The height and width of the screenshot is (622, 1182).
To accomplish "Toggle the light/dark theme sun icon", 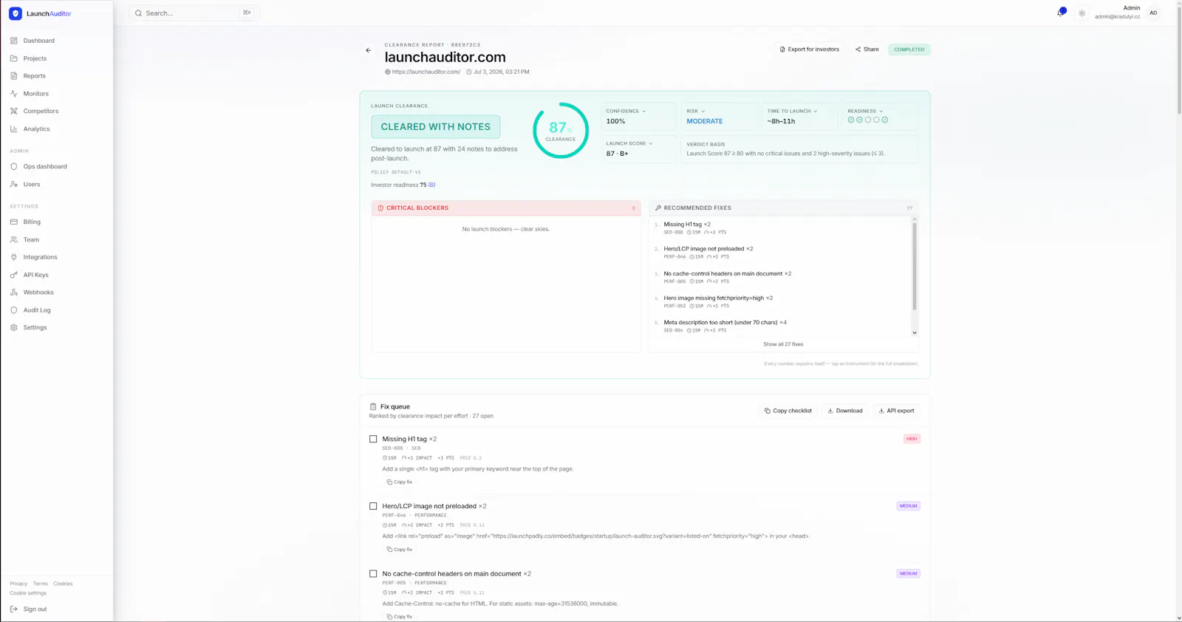I will pos(1082,13).
